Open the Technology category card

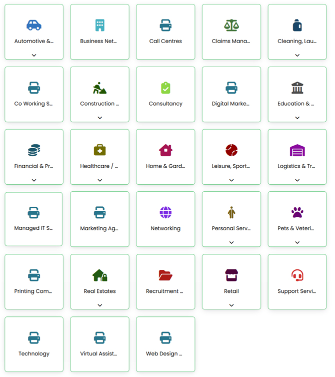pyautogui.click(x=34, y=344)
